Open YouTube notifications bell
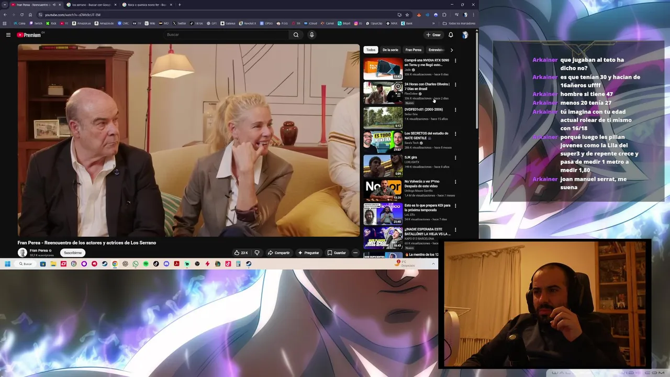 pos(451,35)
